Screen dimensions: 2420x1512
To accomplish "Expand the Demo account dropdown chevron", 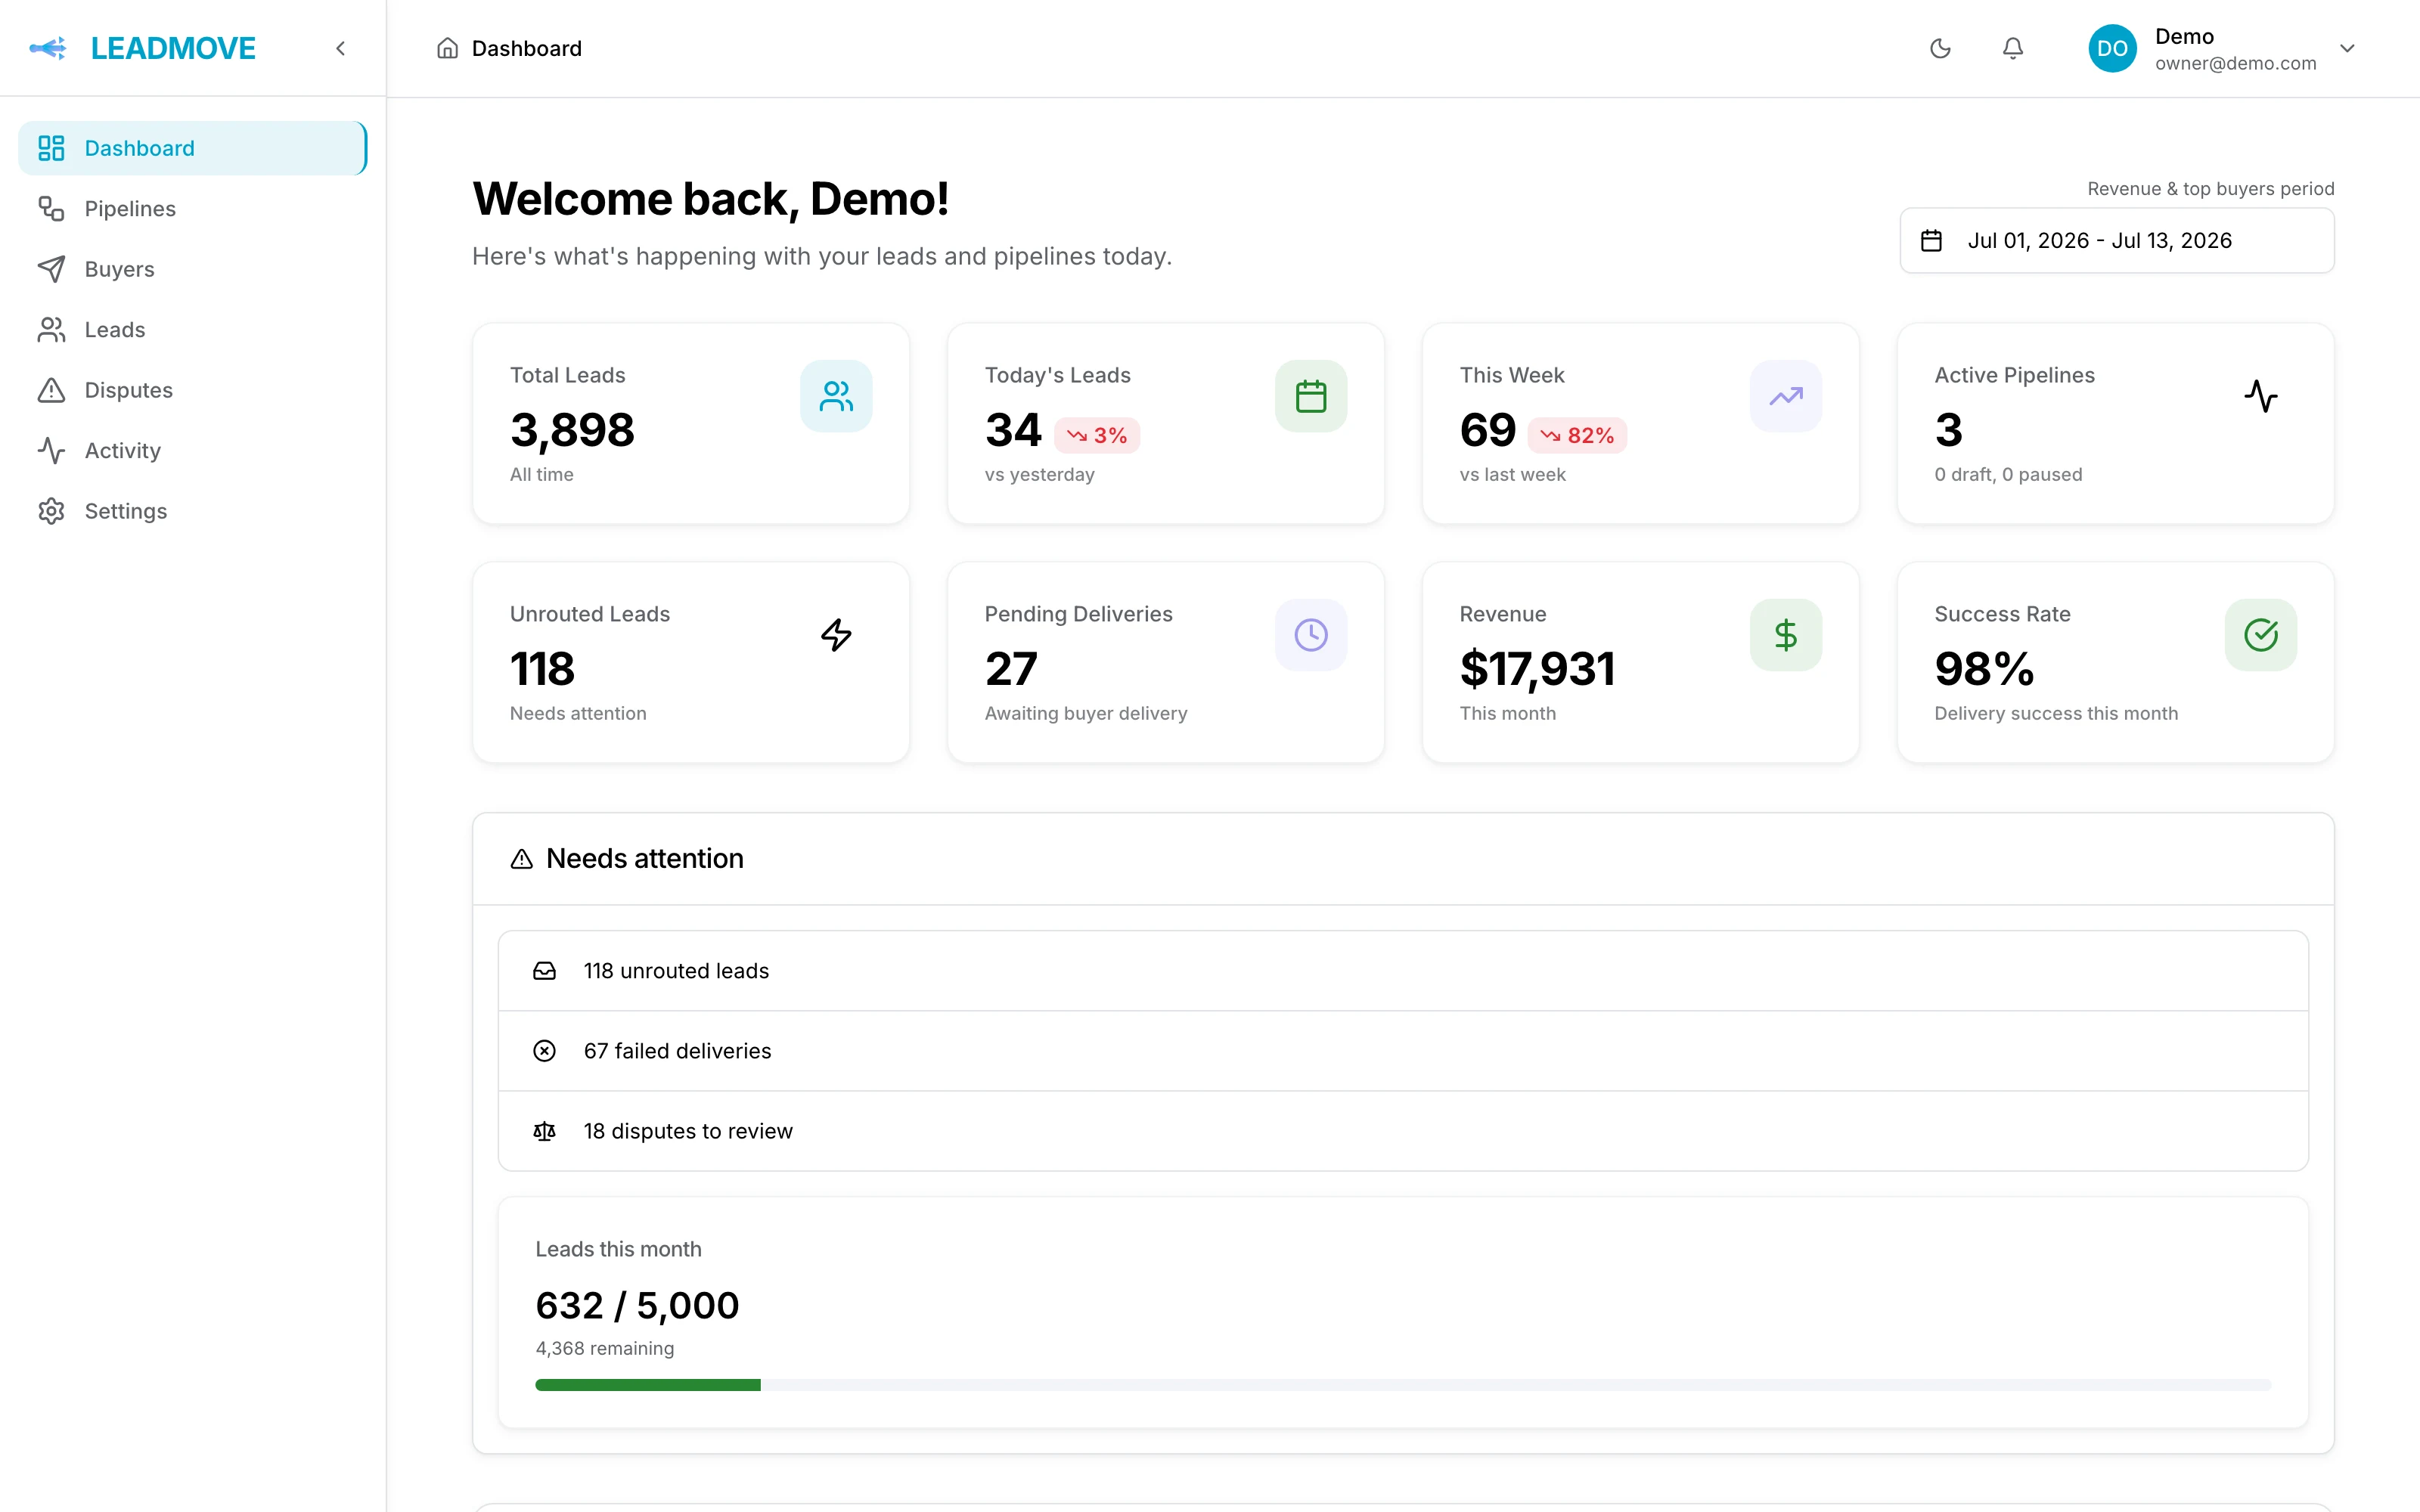I will coord(2347,48).
